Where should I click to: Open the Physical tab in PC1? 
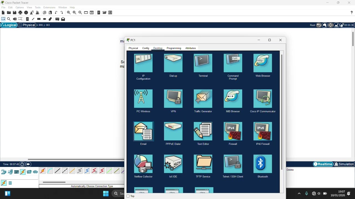133,48
